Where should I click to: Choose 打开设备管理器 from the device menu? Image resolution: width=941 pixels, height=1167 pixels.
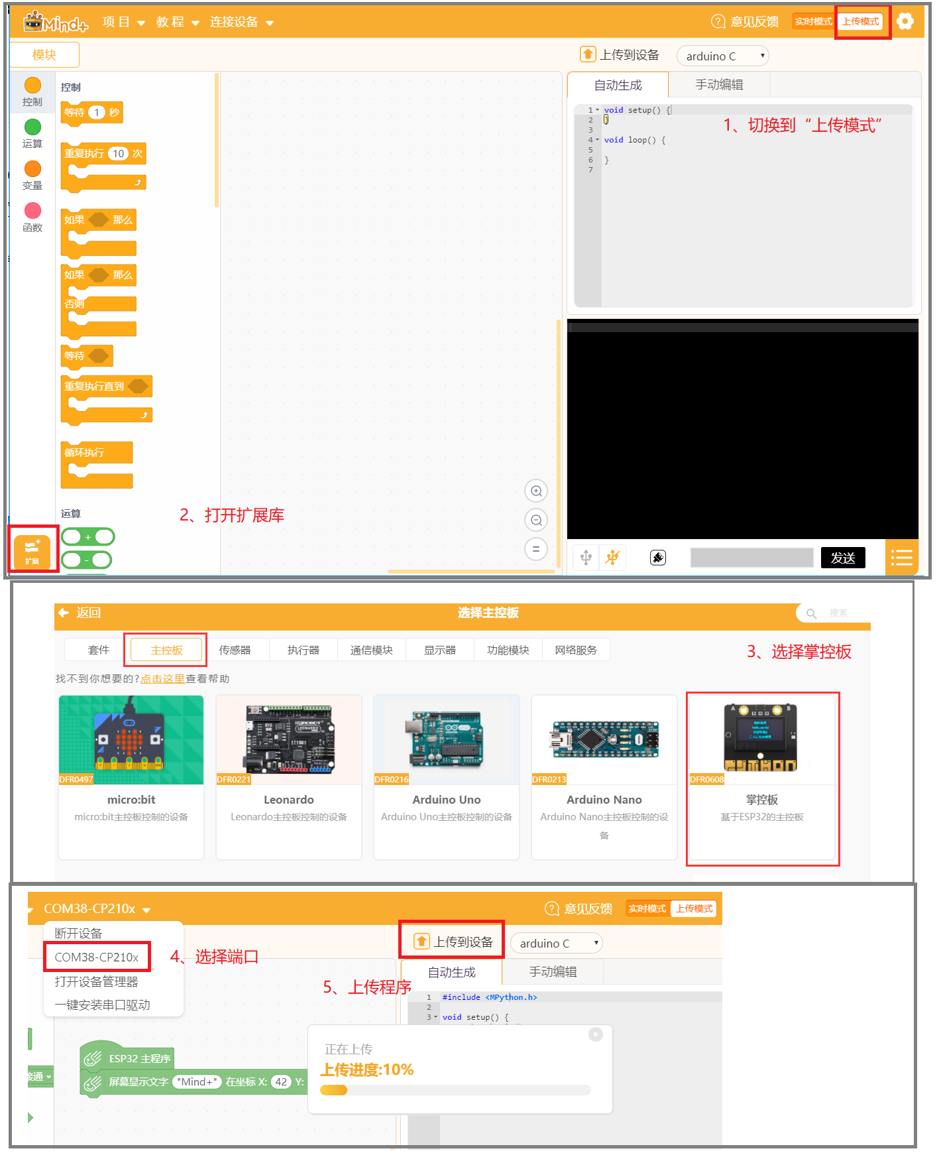pyautogui.click(x=97, y=981)
